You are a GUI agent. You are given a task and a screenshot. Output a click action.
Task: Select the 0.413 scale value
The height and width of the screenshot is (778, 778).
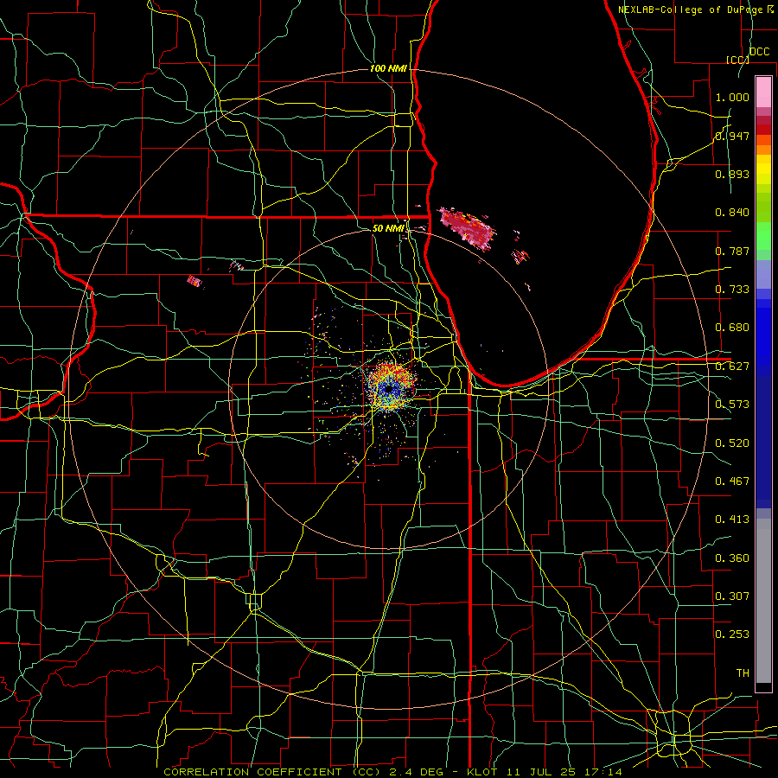tap(732, 520)
